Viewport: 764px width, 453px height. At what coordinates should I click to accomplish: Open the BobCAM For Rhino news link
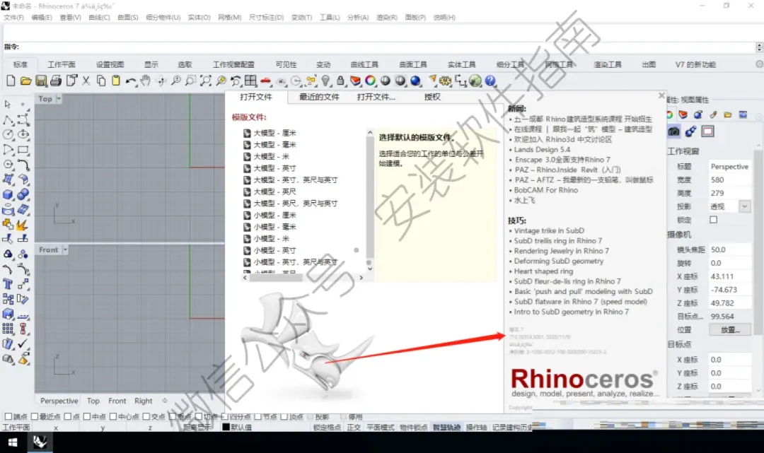click(545, 190)
